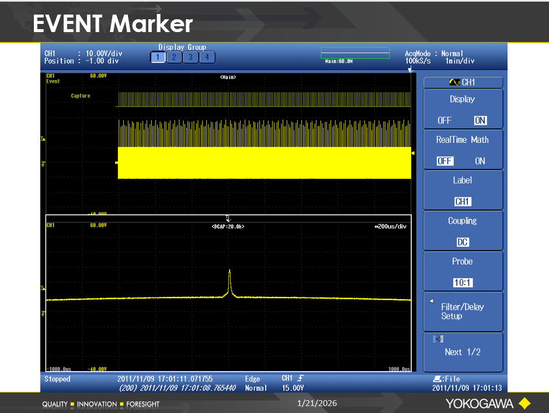Viewport: 549px width, 413px height.
Task: Expand the Filter/Delay Setup submenu
Action: point(463,311)
